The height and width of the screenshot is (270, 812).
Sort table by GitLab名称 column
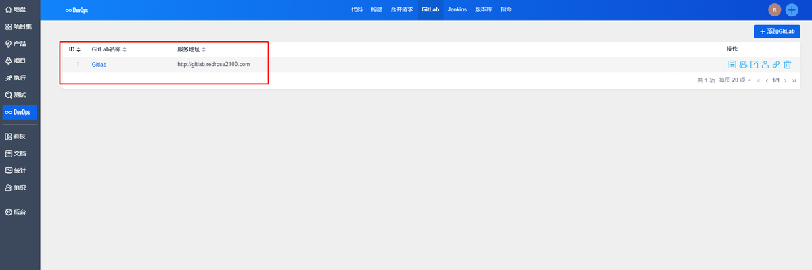[109, 49]
